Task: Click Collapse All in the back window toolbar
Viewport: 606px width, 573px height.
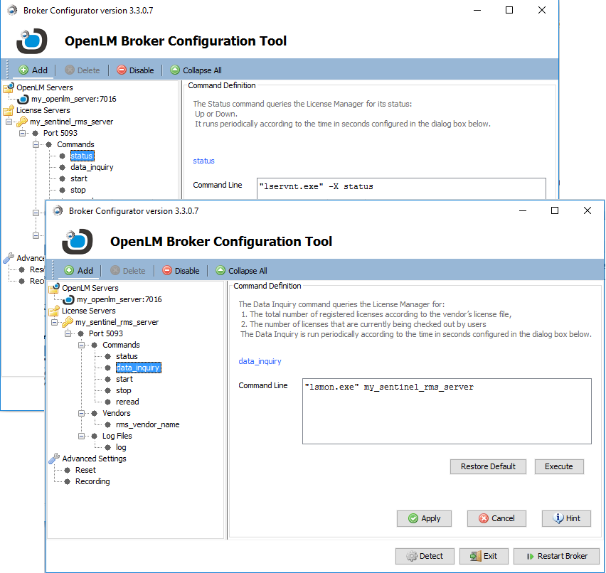Action: pos(196,70)
